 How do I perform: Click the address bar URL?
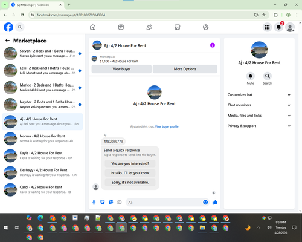(71, 15)
